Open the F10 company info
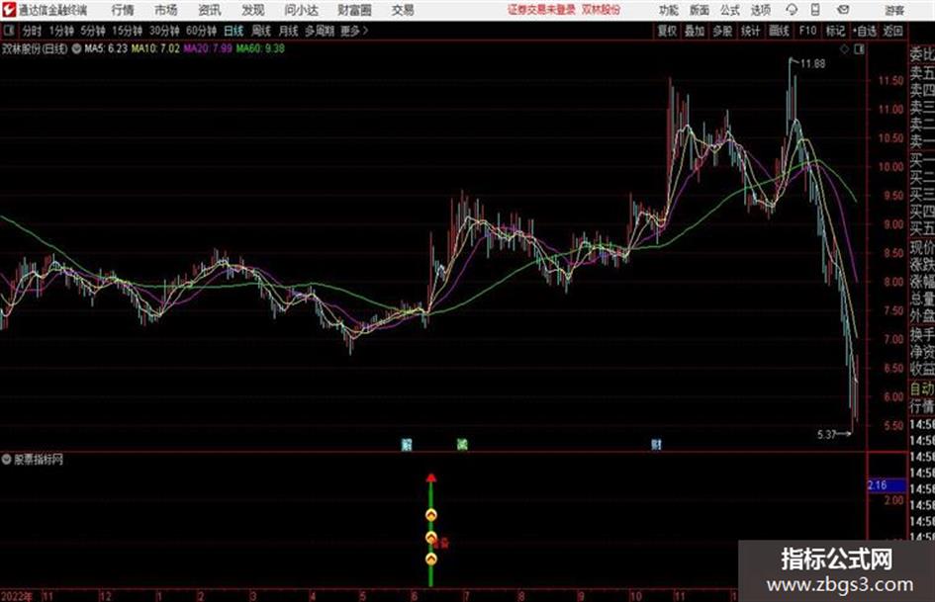935x602 pixels. pos(808,31)
